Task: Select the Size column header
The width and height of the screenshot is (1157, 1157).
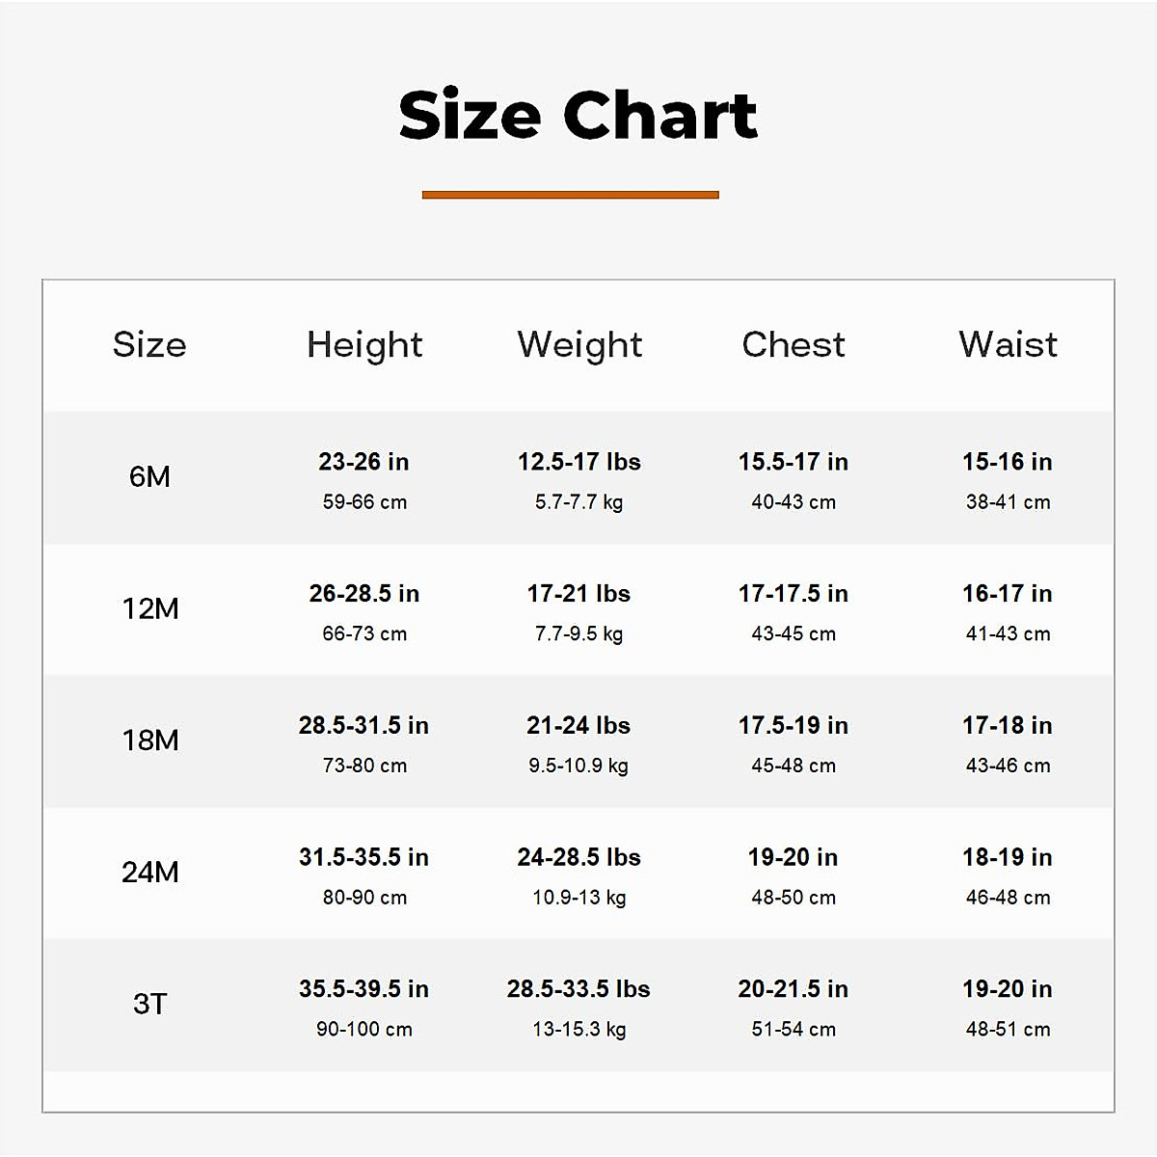Action: tap(149, 344)
